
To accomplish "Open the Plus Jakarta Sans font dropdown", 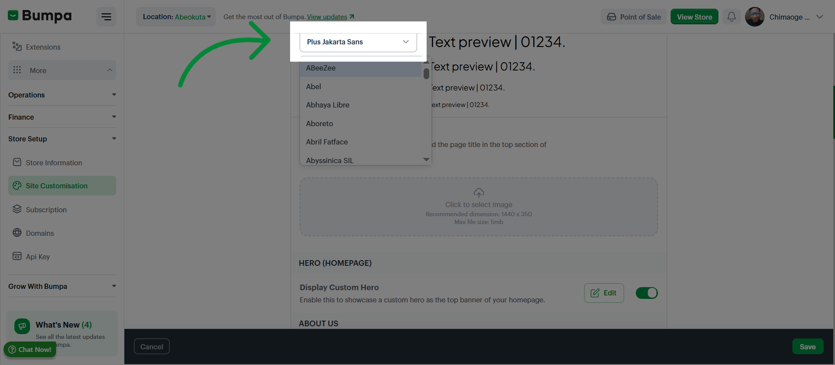I will (358, 42).
